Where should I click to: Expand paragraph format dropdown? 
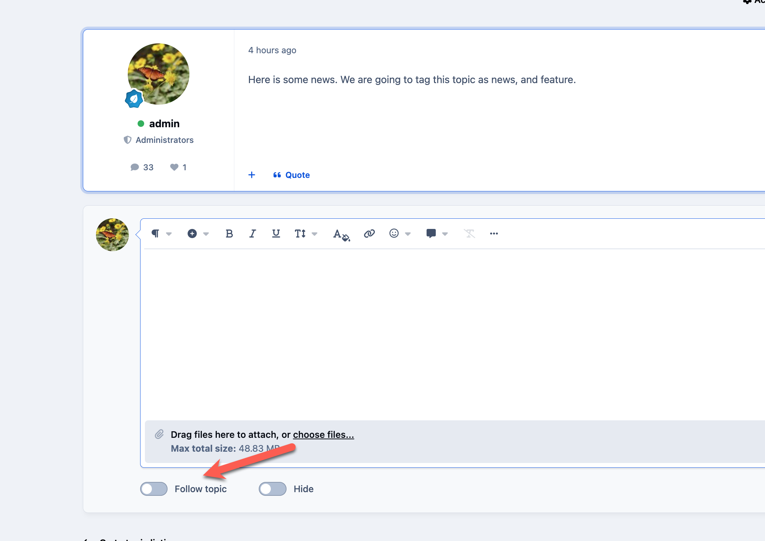[x=161, y=234]
